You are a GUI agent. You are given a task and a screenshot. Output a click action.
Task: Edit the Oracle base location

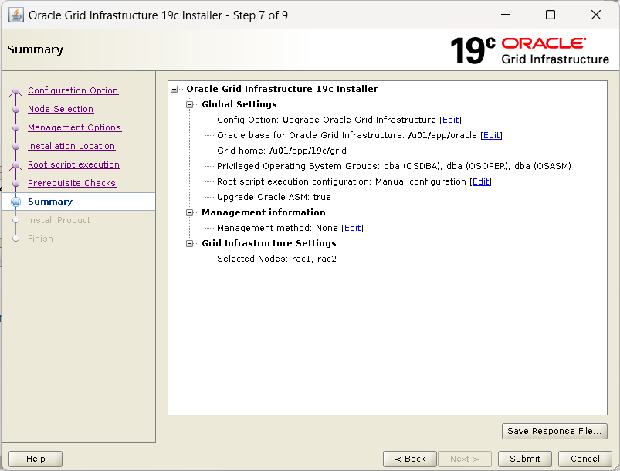(492, 135)
